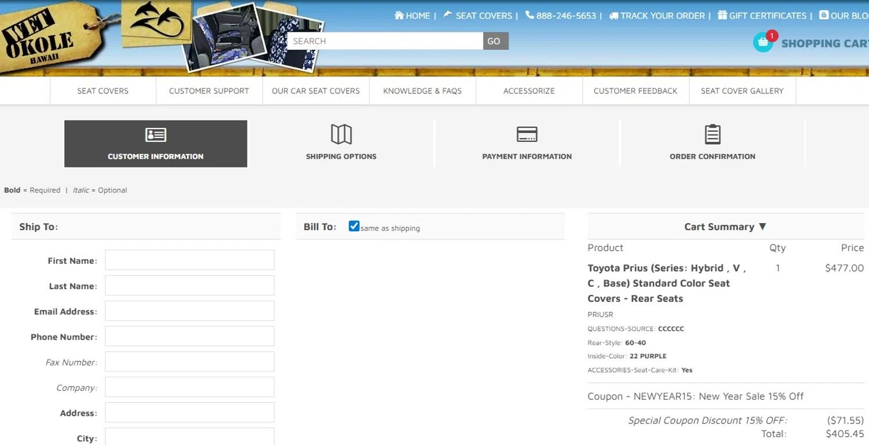The width and height of the screenshot is (869, 445).
Task: Click the Payment Information credit card icon
Action: 527,134
